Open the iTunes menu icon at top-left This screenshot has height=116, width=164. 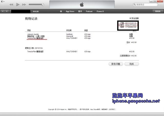(3, 2)
